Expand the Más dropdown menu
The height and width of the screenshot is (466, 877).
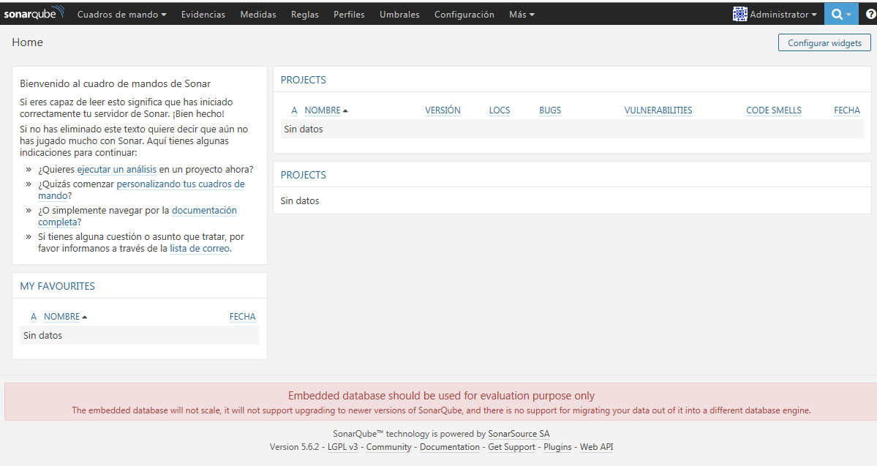[522, 14]
